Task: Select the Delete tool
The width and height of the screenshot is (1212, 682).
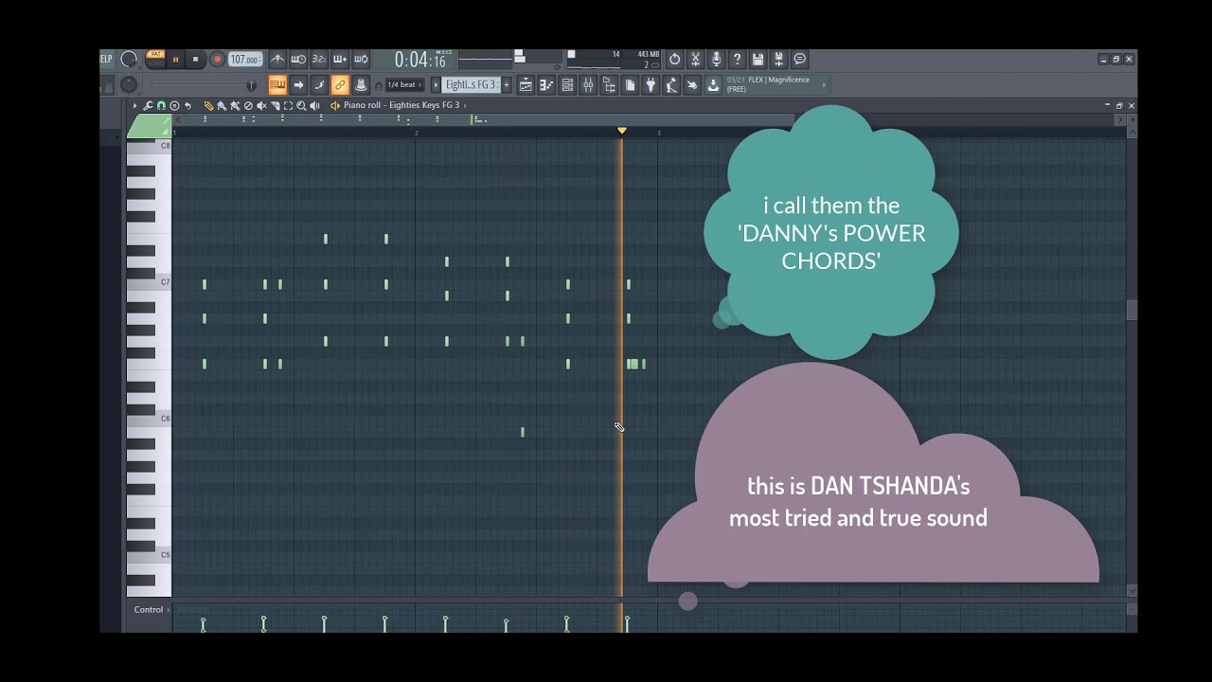Action: click(248, 105)
